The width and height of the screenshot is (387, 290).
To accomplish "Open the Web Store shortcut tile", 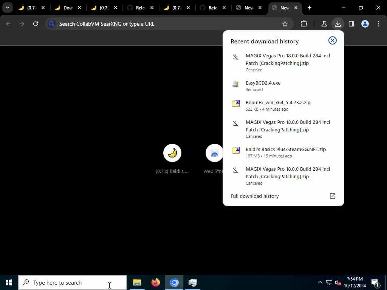I will (x=214, y=159).
